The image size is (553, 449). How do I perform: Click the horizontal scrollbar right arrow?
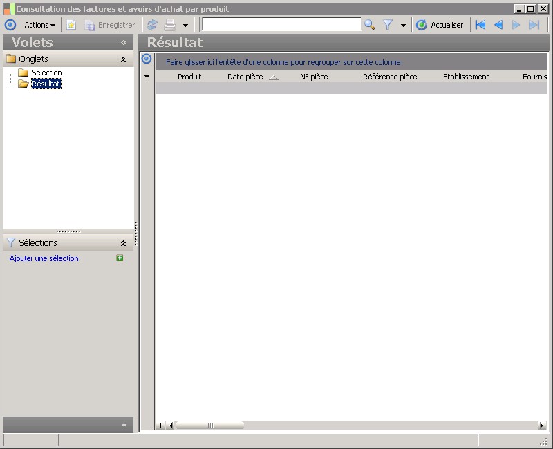(x=542, y=426)
